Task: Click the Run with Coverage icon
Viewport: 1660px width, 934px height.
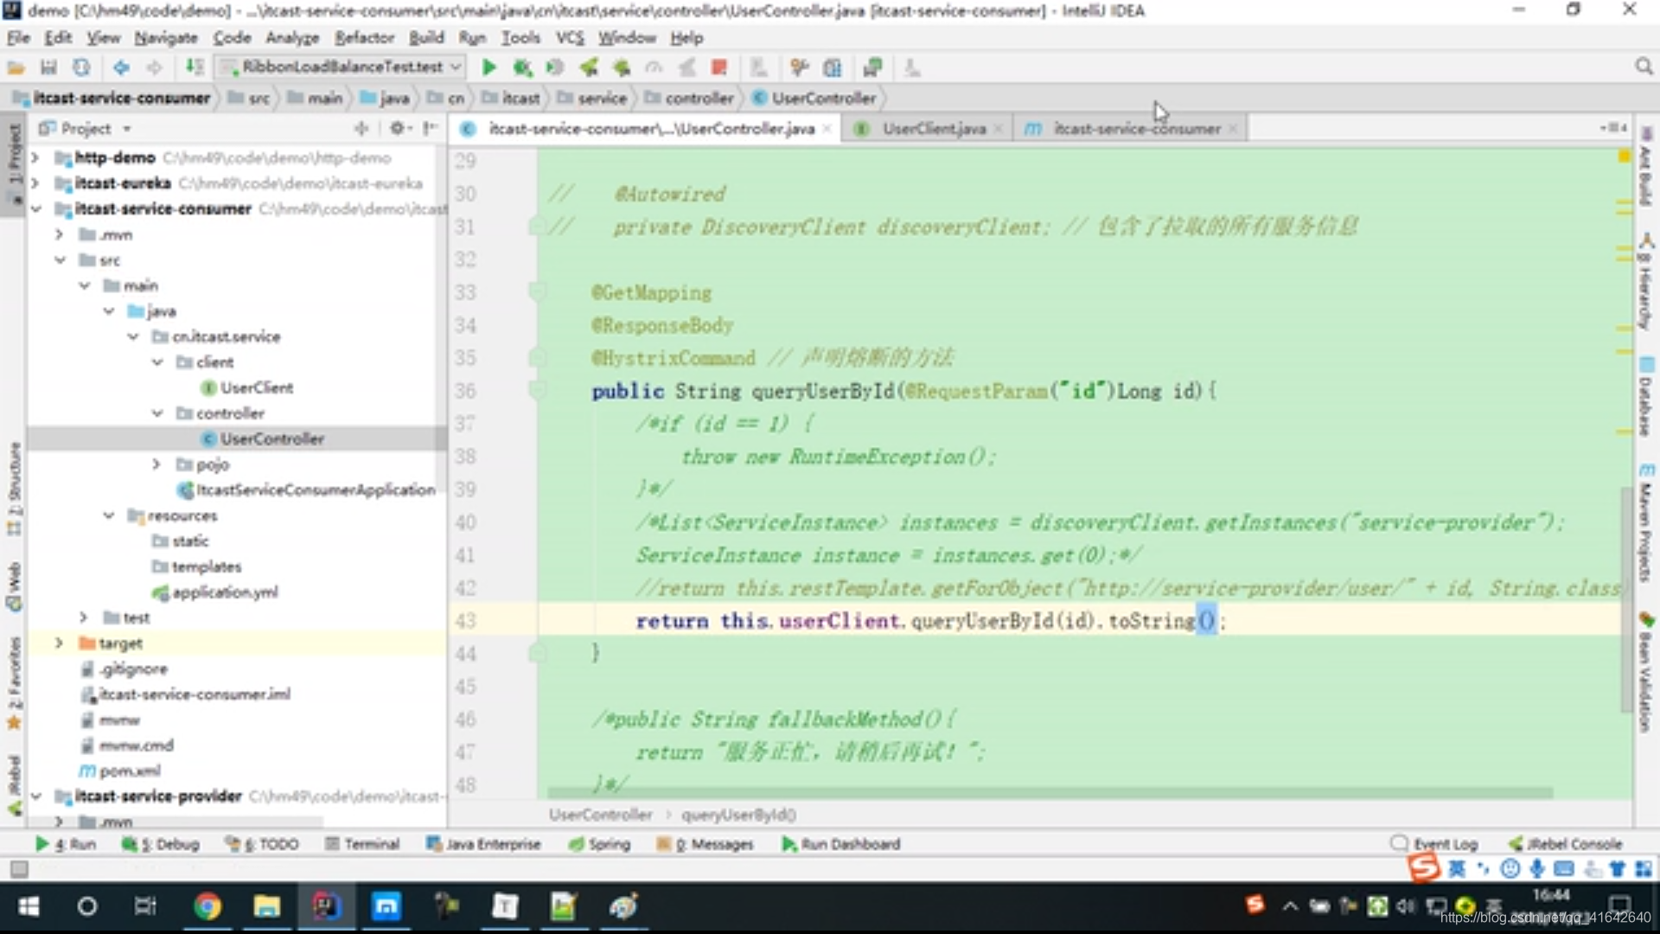Action: pos(555,67)
